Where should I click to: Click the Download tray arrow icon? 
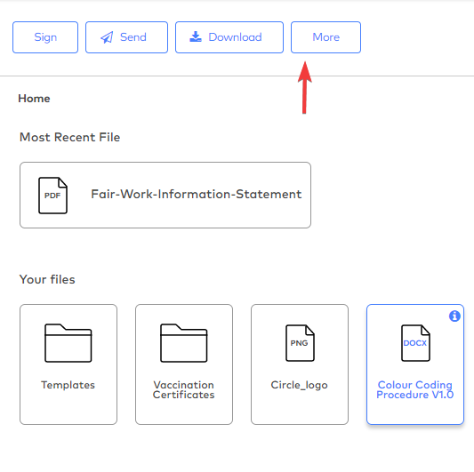(x=196, y=36)
